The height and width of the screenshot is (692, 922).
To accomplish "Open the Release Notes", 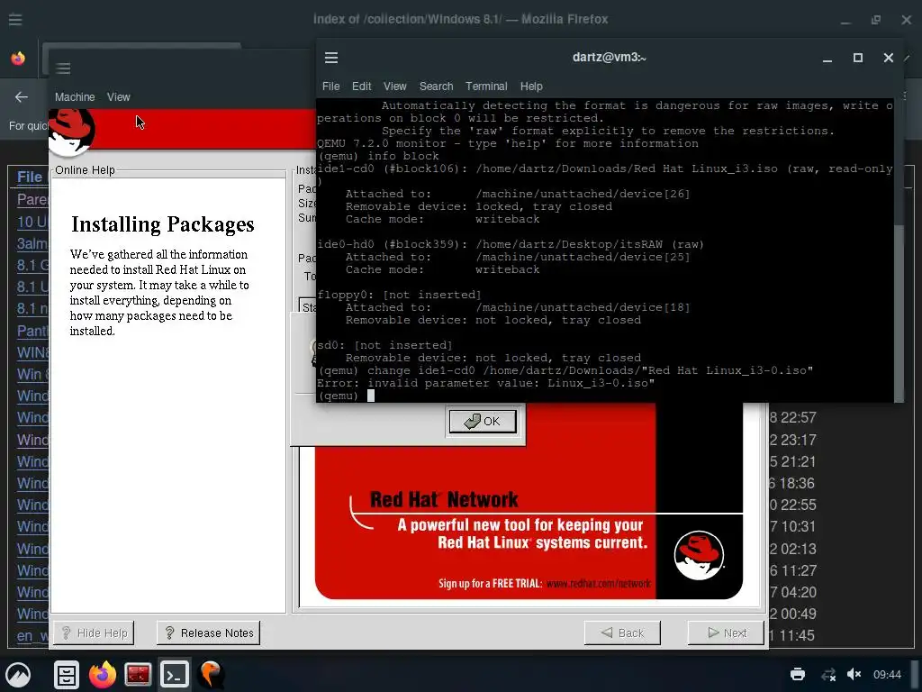I will coord(208,633).
